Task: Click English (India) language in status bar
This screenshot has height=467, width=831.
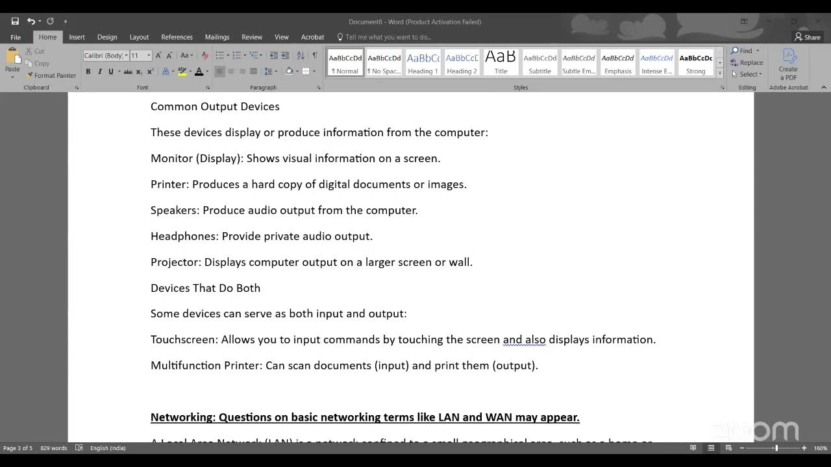Action: coord(108,448)
